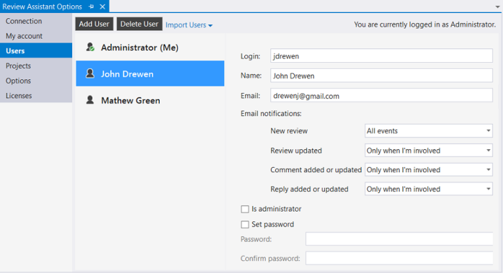Click the Administrator user avatar icon
Image resolution: width=503 pixels, height=273 pixels.
(90, 48)
